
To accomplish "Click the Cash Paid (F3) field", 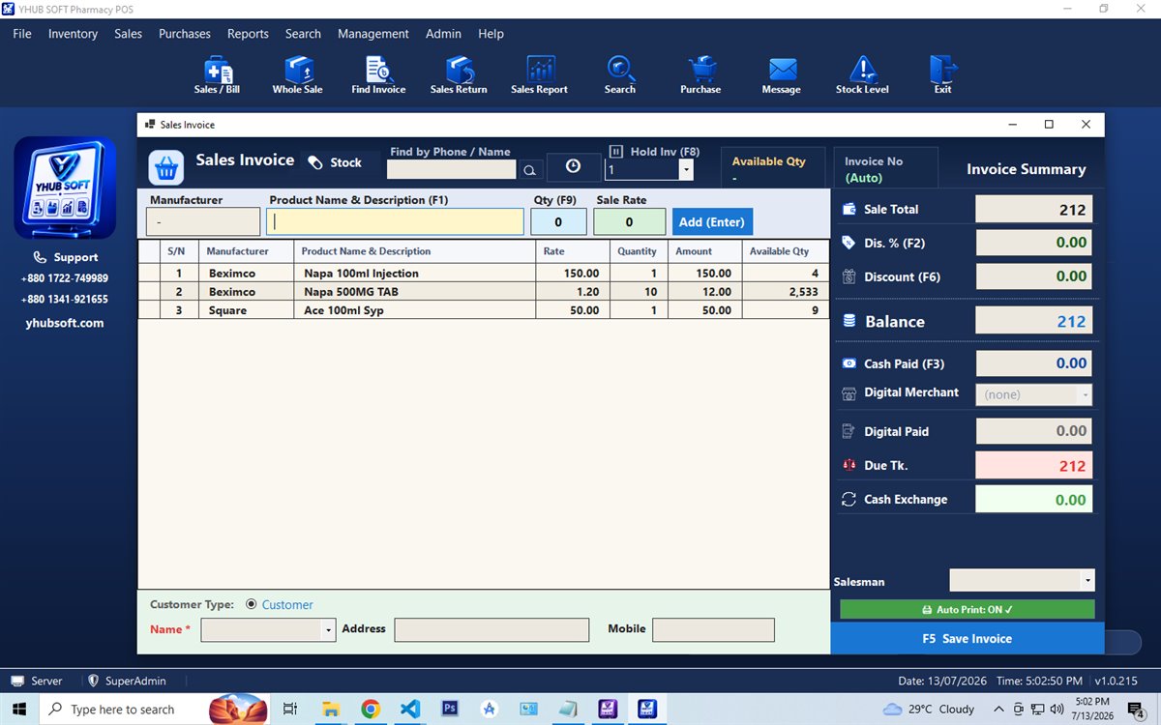I will click(x=1034, y=363).
